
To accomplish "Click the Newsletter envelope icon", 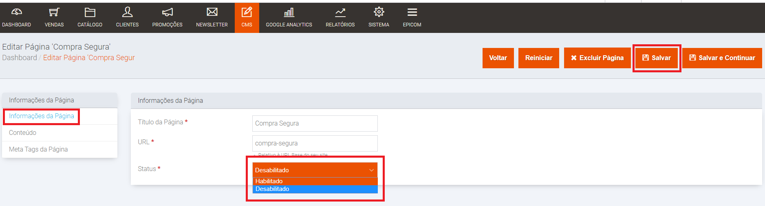I will point(212,12).
